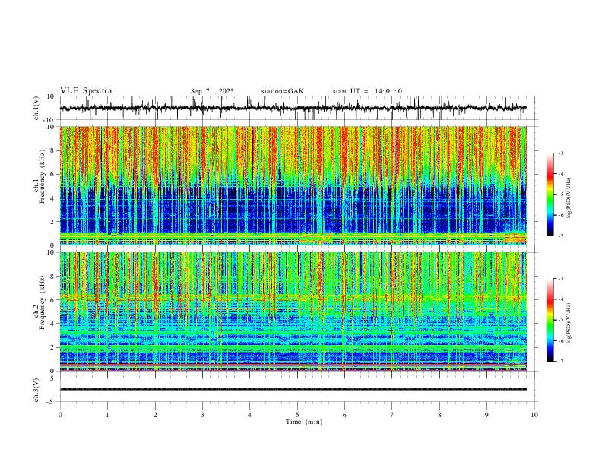The width and height of the screenshot is (602, 465).
Task: Click the ch.3 voltage trace band
Action: coord(293,389)
